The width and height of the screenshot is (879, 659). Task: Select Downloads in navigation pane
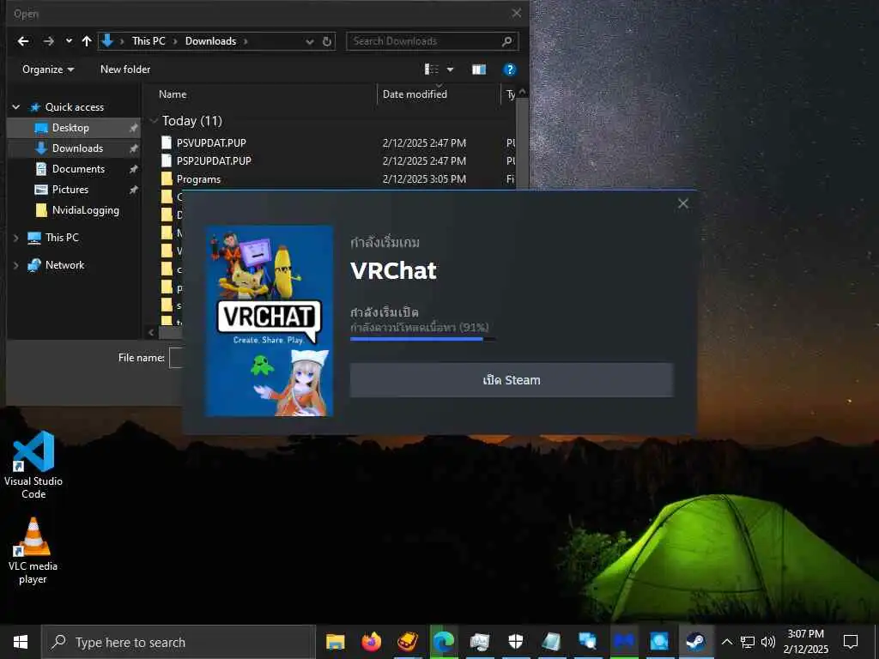77,148
